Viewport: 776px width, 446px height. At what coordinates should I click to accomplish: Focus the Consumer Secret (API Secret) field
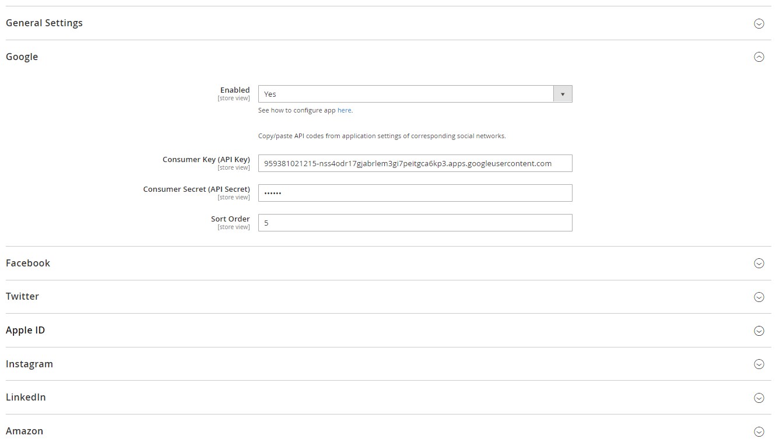click(x=415, y=193)
